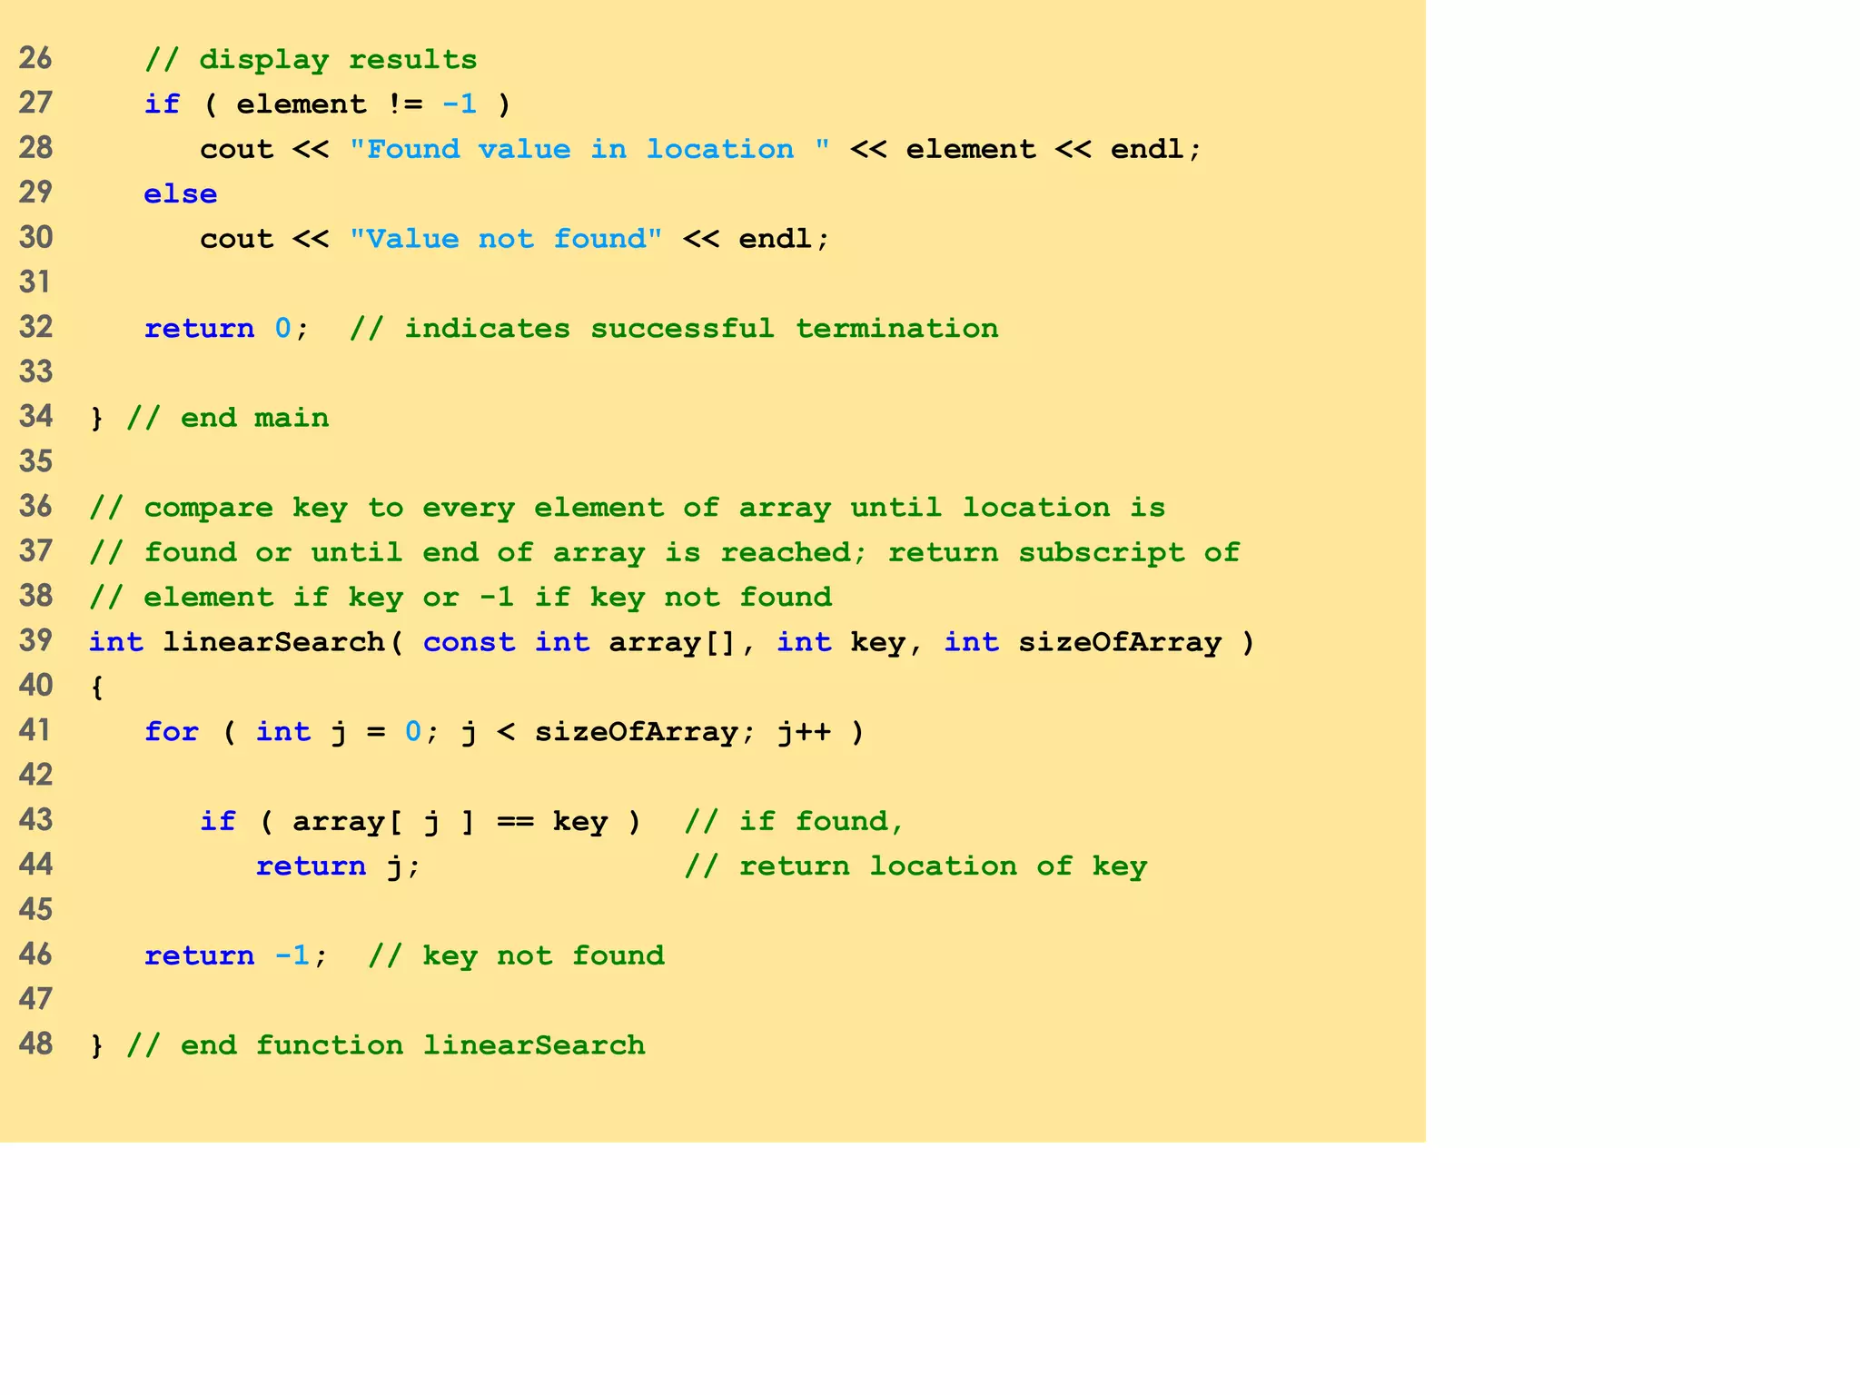Screen dimensions: 1860x1395
Task: Click the '// end main' comment
Action: pos(227,418)
